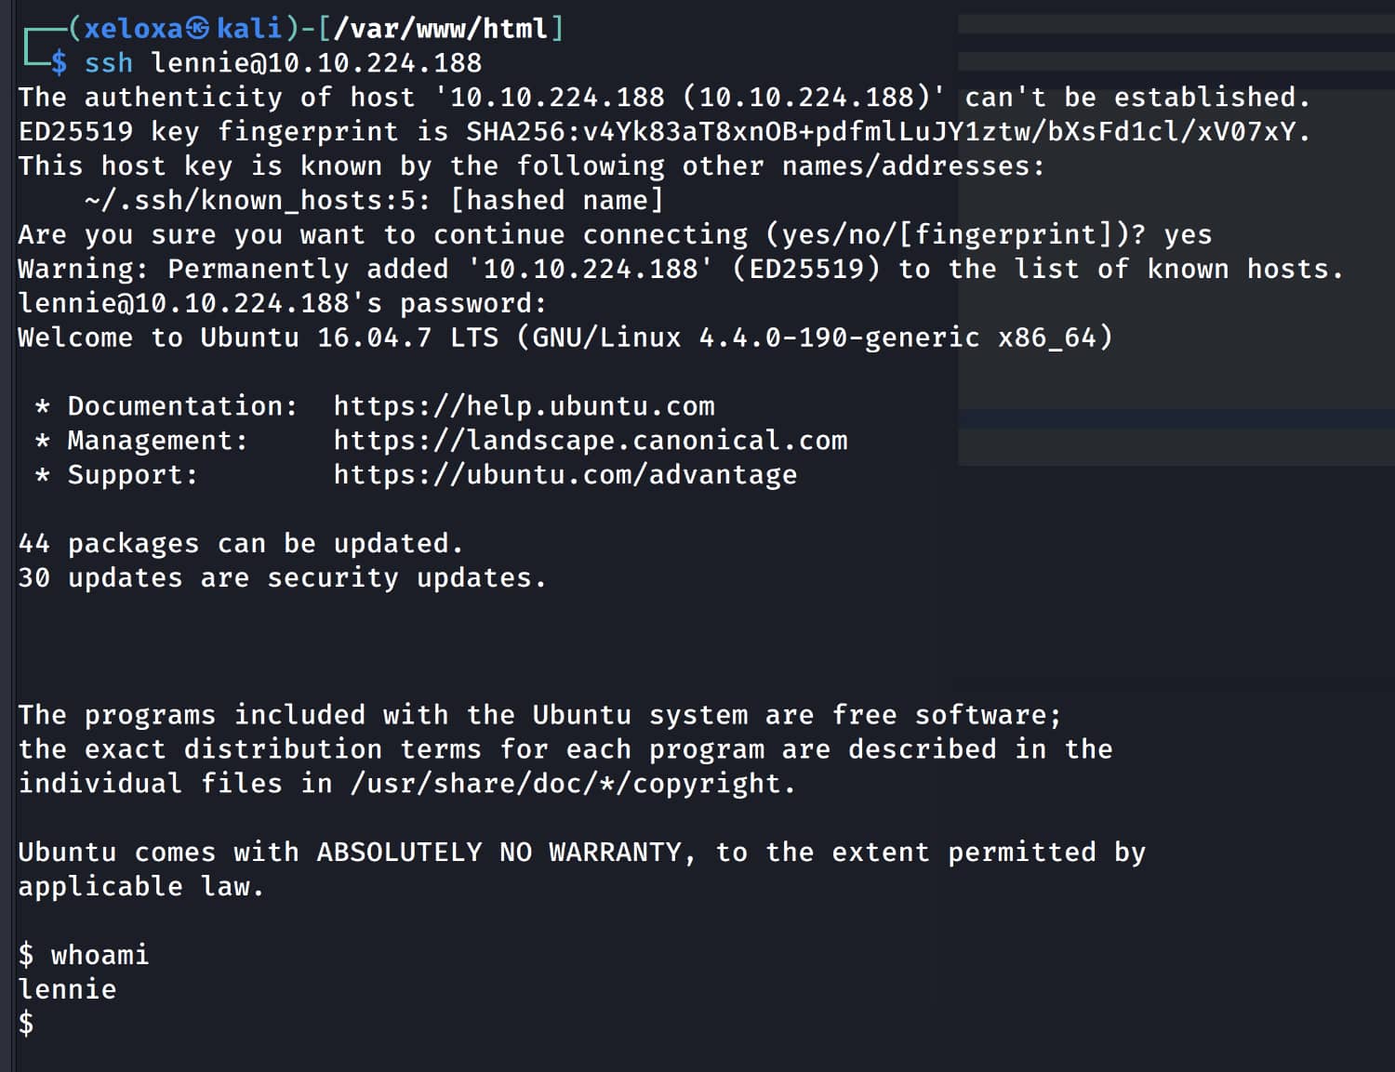This screenshot has width=1395, height=1072.
Task: Click the ssh command word
Action: (108, 63)
